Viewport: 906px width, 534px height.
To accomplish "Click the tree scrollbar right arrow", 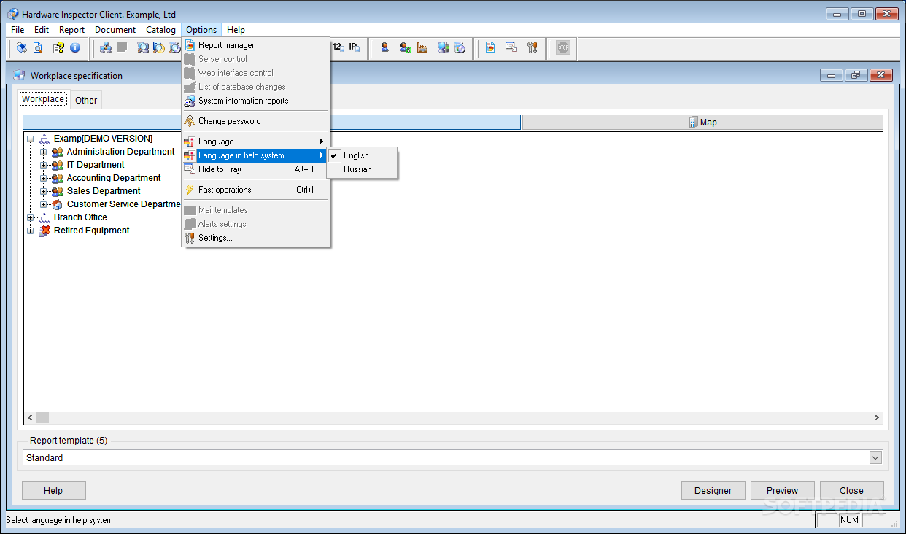I will 877,418.
